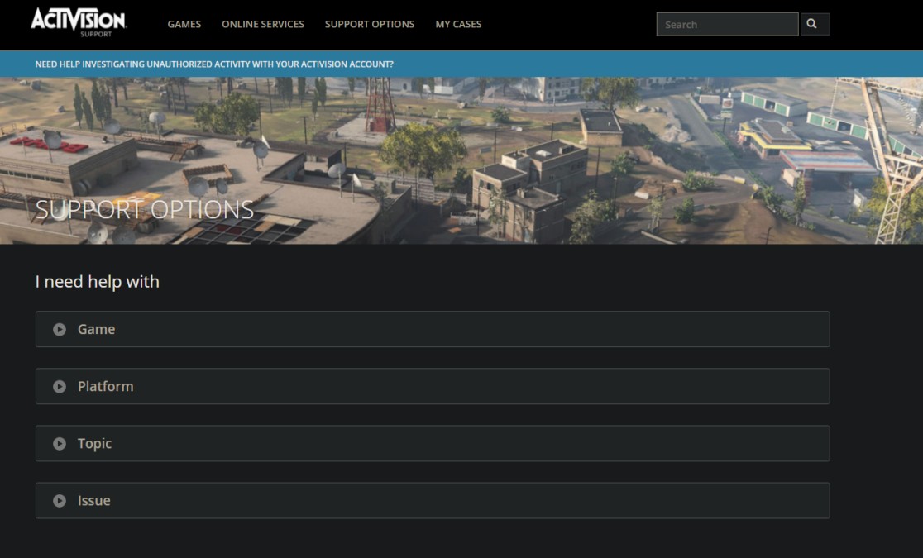The height and width of the screenshot is (558, 923).
Task: Open the Online Services menu
Action: (x=262, y=24)
